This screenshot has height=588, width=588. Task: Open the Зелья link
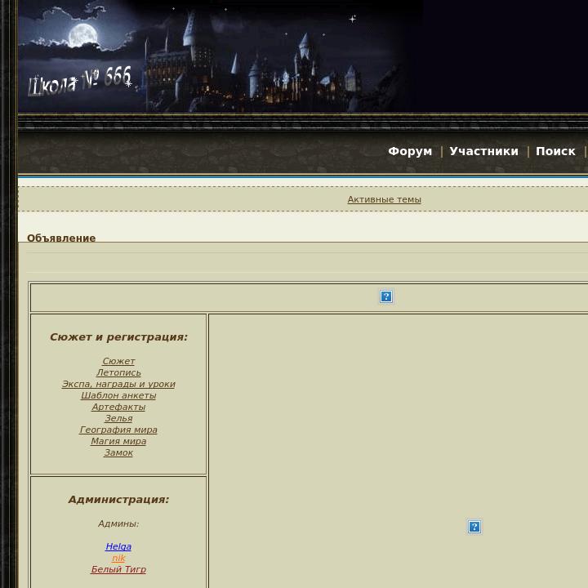(118, 418)
